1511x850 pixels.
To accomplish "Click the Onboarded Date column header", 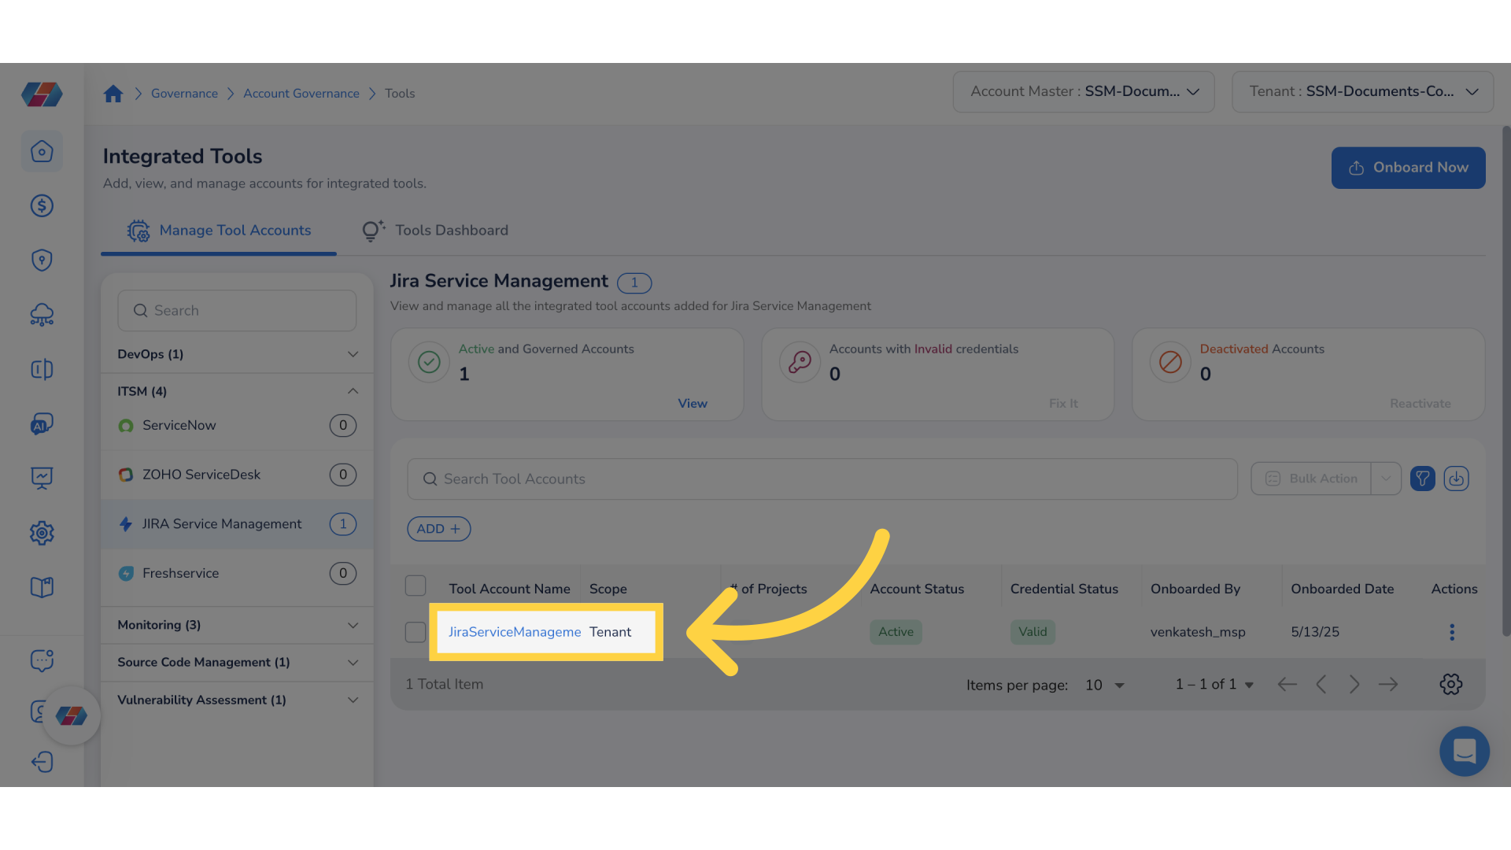I will [1342, 589].
